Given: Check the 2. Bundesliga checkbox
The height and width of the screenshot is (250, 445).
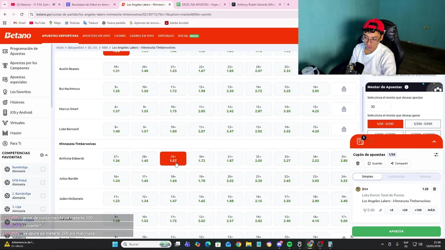Looking at the screenshot, I should (x=43, y=196).
